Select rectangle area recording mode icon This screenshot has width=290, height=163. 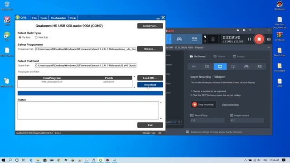pyautogui.click(x=207, y=67)
